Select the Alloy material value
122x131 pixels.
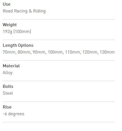pos(8,73)
